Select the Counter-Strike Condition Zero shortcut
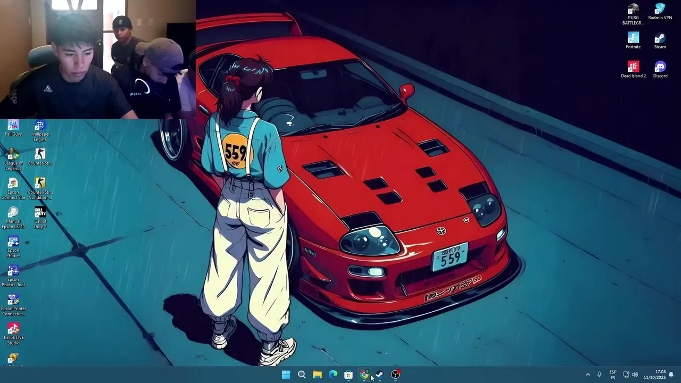681x383 pixels. point(40,189)
